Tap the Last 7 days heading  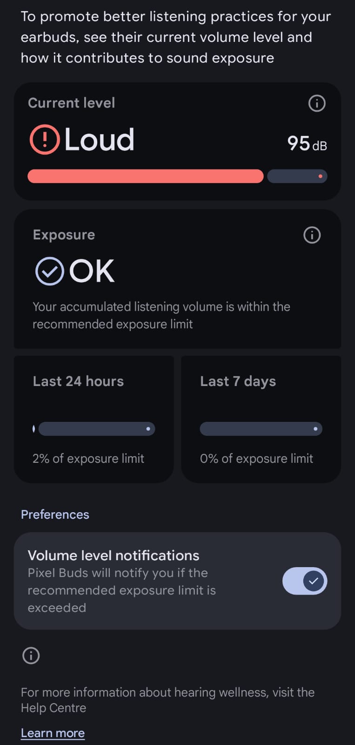click(238, 381)
